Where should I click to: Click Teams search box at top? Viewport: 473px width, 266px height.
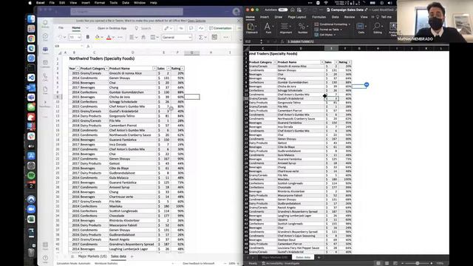click(x=127, y=12)
